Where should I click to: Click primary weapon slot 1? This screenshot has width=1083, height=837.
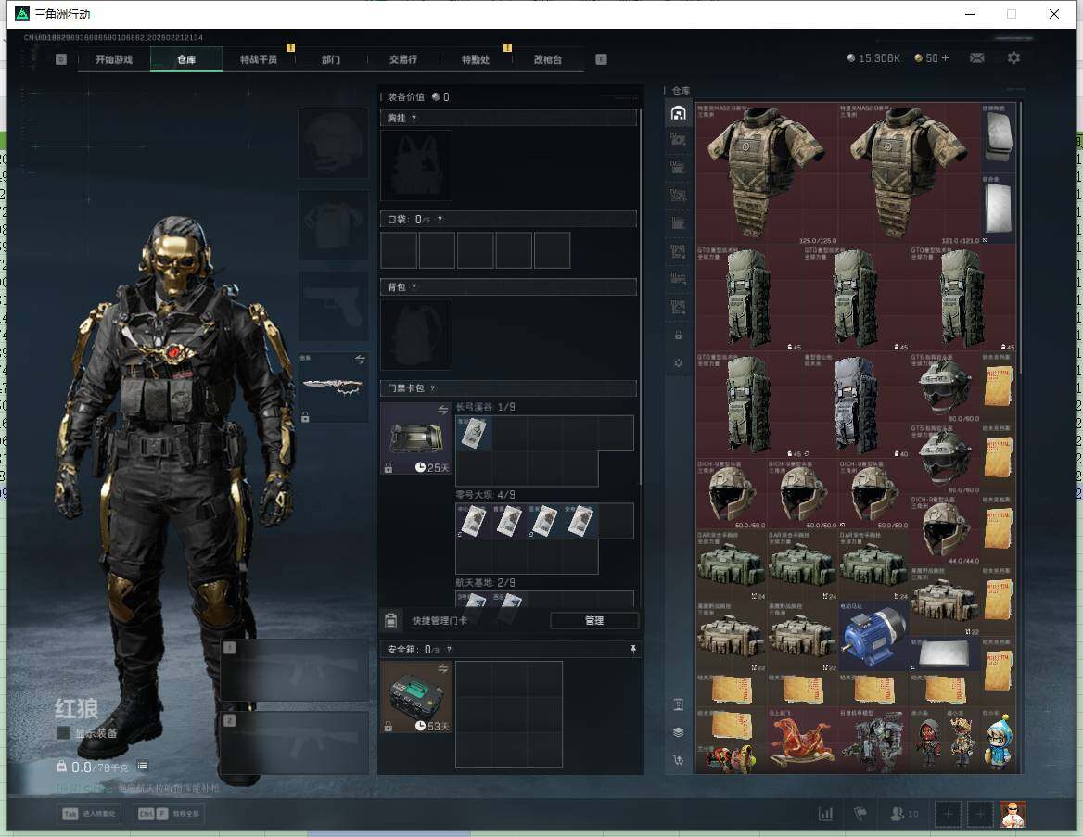(x=295, y=670)
